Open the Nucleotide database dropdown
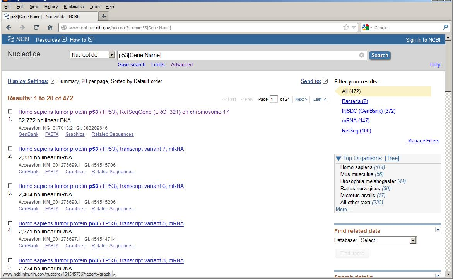The width and height of the screenshot is (453, 279). 92,55
